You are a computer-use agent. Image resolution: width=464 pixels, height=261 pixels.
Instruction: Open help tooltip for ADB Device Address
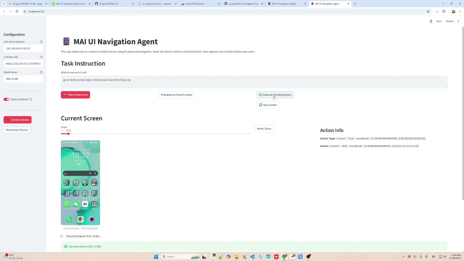pyautogui.click(x=41, y=42)
